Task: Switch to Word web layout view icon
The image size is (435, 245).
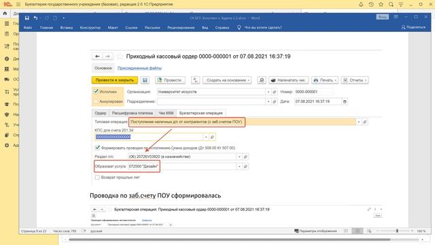Action: [x=369, y=231]
